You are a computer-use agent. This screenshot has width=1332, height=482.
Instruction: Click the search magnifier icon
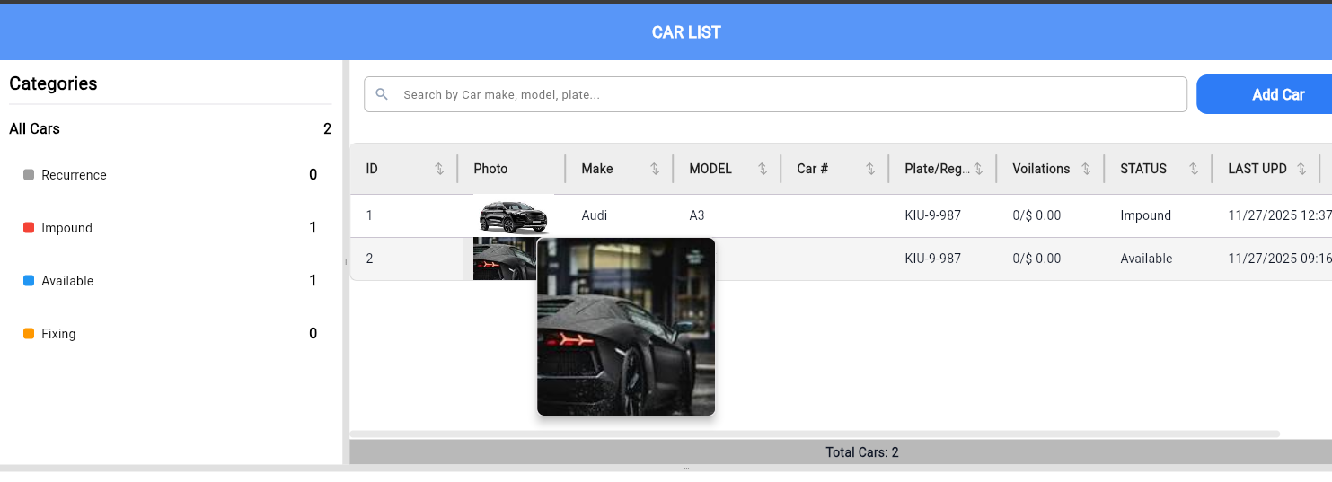coord(382,94)
